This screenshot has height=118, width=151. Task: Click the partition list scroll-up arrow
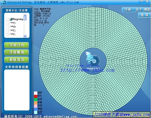click(x=25, y=15)
